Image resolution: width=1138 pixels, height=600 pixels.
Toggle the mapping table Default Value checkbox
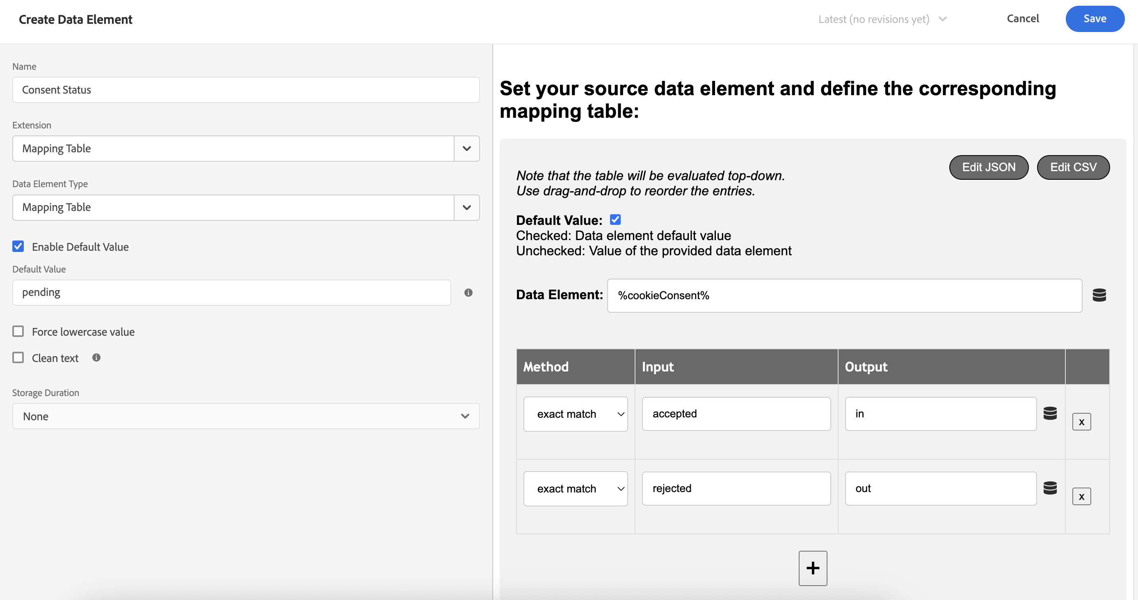pos(615,220)
